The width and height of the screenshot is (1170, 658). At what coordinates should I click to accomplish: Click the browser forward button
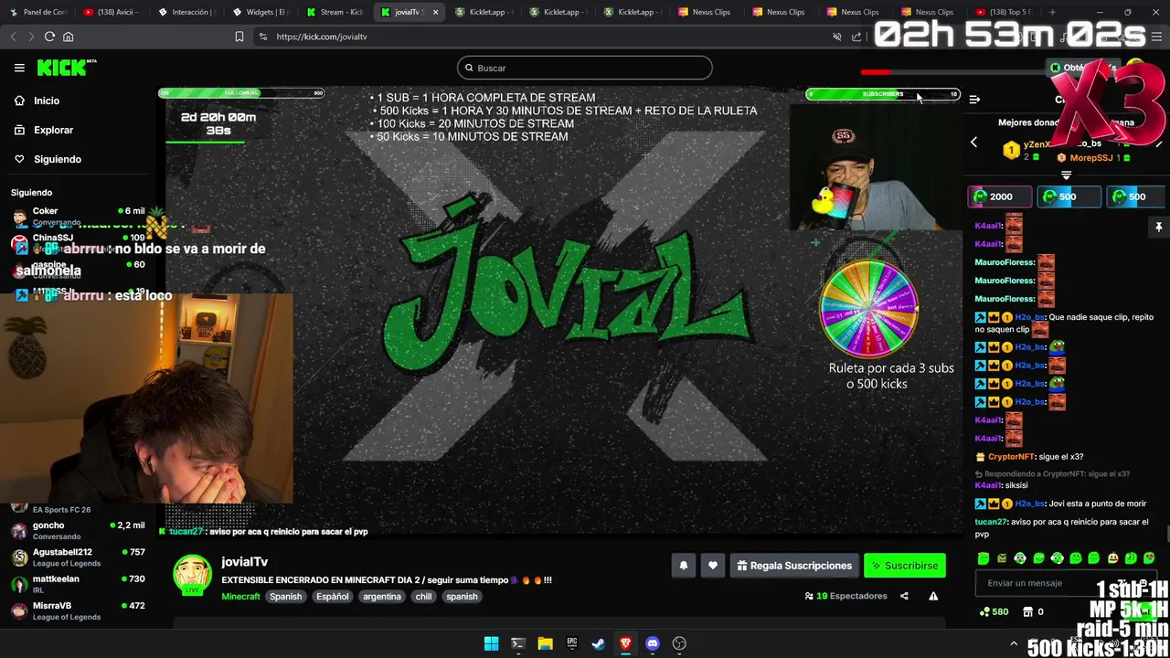[31, 37]
